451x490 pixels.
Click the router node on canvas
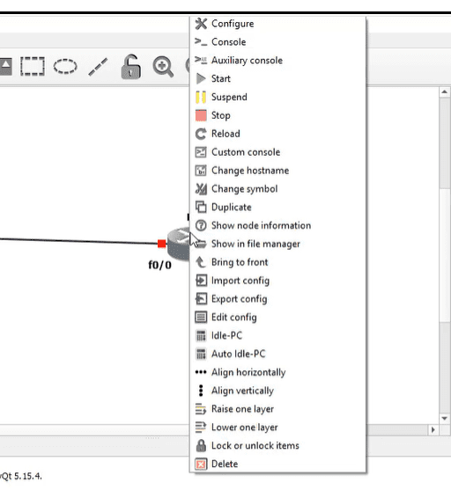pos(179,245)
